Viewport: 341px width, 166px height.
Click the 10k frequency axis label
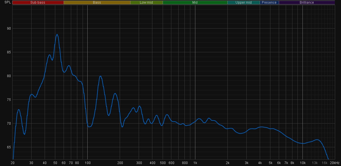pos(302,163)
